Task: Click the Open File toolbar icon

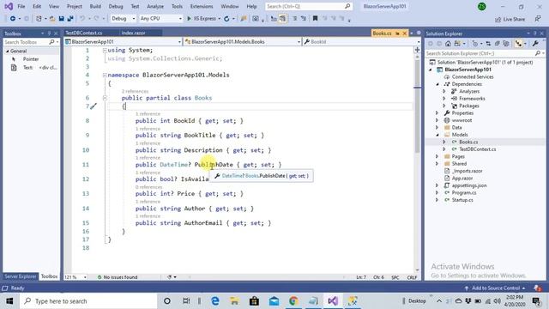Action: point(52,19)
